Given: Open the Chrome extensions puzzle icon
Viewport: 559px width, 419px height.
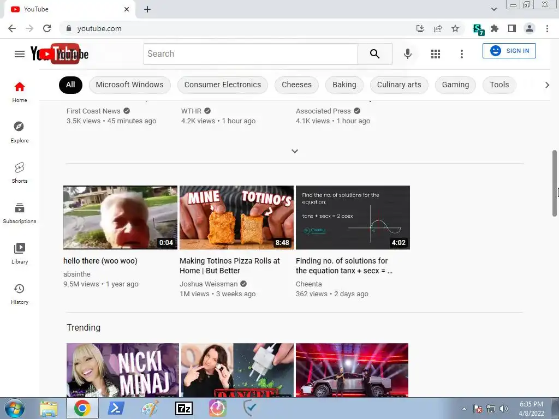Looking at the screenshot, I should (x=495, y=28).
